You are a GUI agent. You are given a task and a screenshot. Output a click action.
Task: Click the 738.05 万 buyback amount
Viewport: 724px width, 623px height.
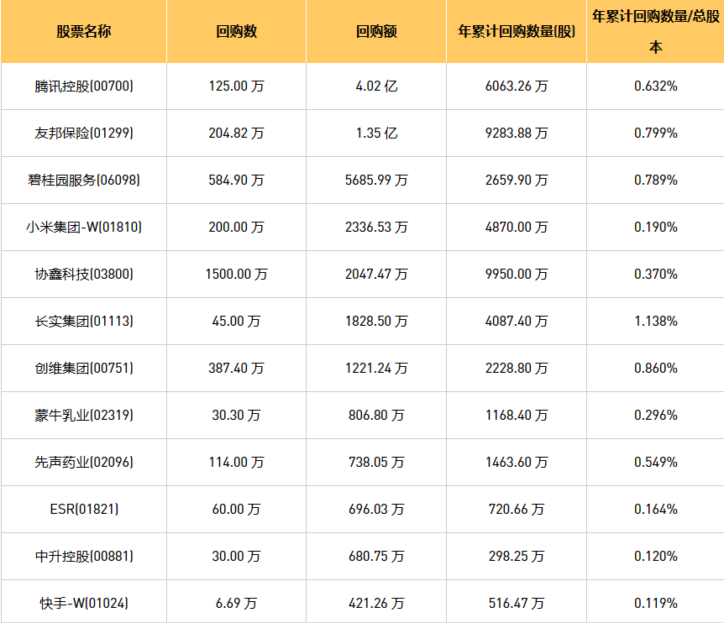click(376, 463)
